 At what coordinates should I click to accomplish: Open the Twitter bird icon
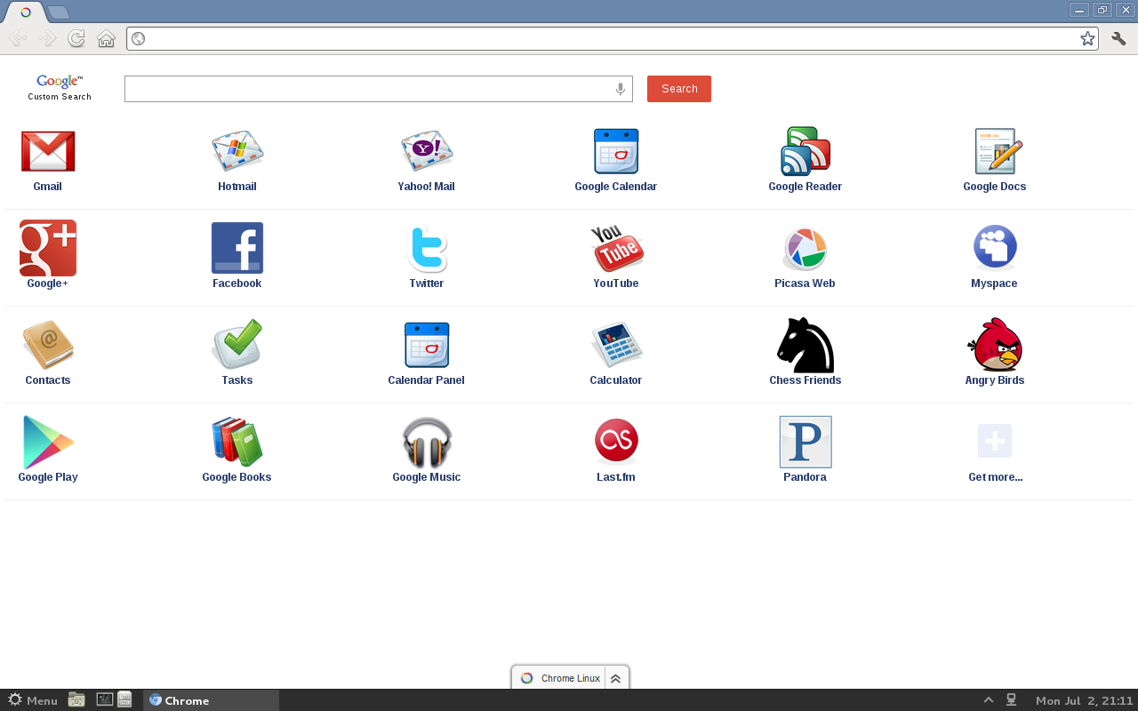(x=427, y=248)
